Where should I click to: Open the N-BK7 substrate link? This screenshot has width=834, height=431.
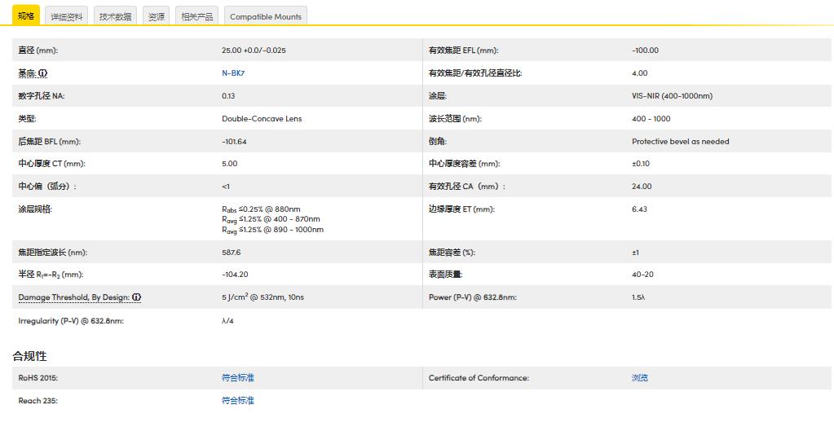click(233, 73)
